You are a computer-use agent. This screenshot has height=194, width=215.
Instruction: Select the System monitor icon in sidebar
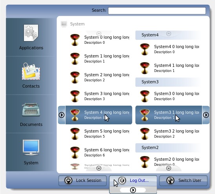31,148
